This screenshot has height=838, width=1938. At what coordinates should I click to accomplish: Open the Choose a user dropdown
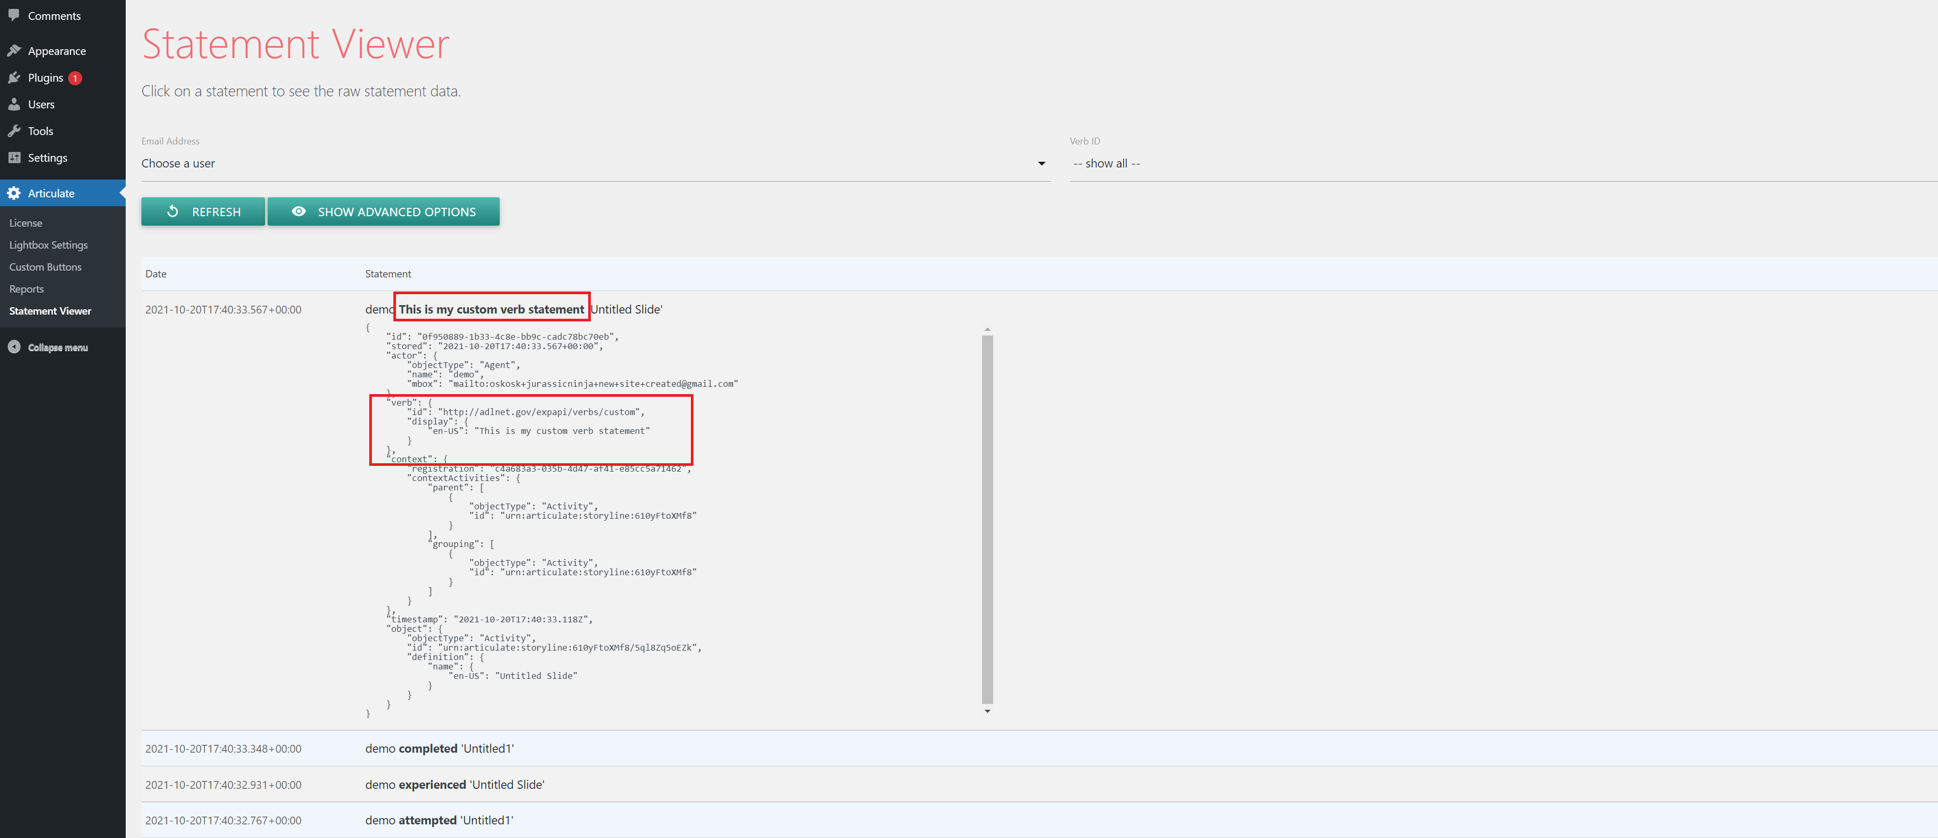pyautogui.click(x=596, y=163)
